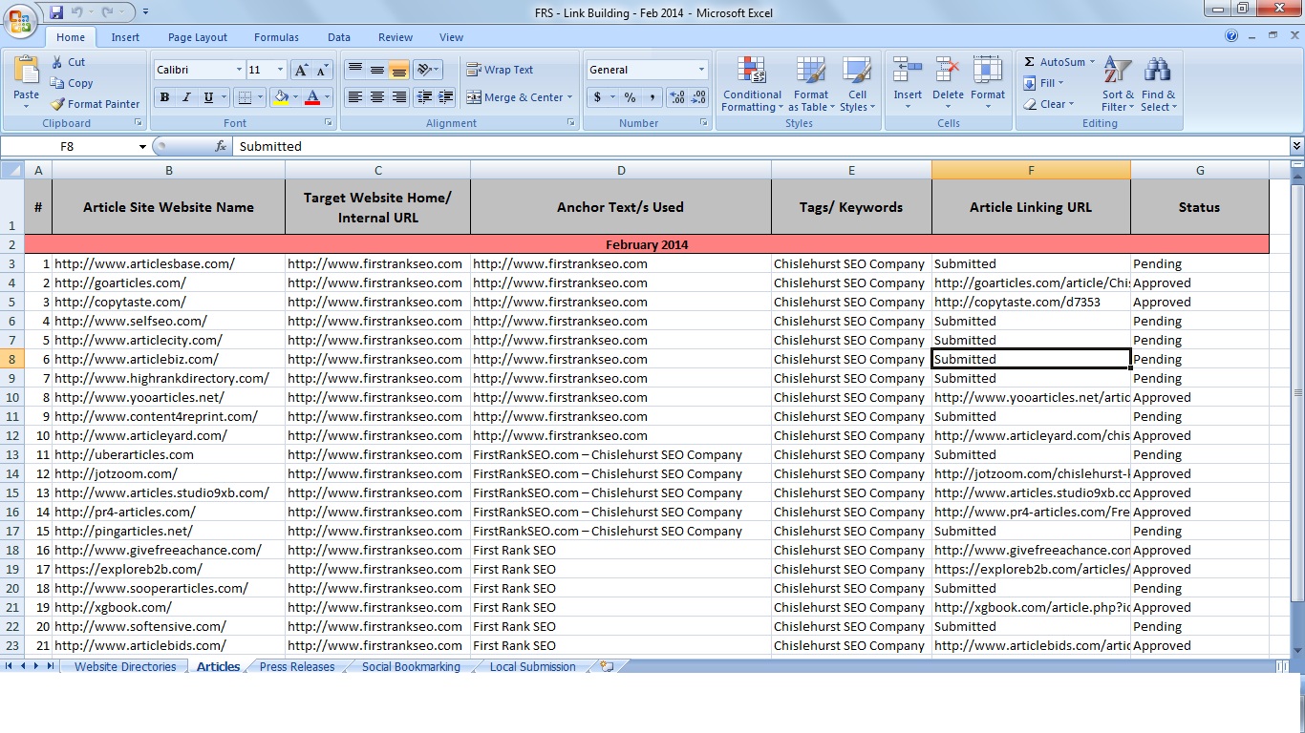Click the Font dialog launcher
The image size is (1305, 733).
coord(329,122)
